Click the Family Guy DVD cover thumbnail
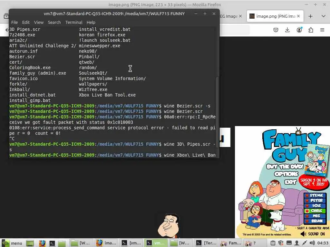 pyautogui.click(x=317, y=160)
